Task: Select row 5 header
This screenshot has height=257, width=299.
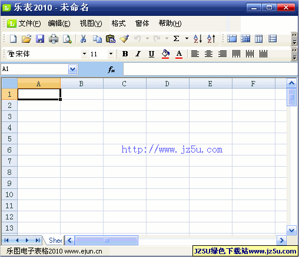Action: 9,139
